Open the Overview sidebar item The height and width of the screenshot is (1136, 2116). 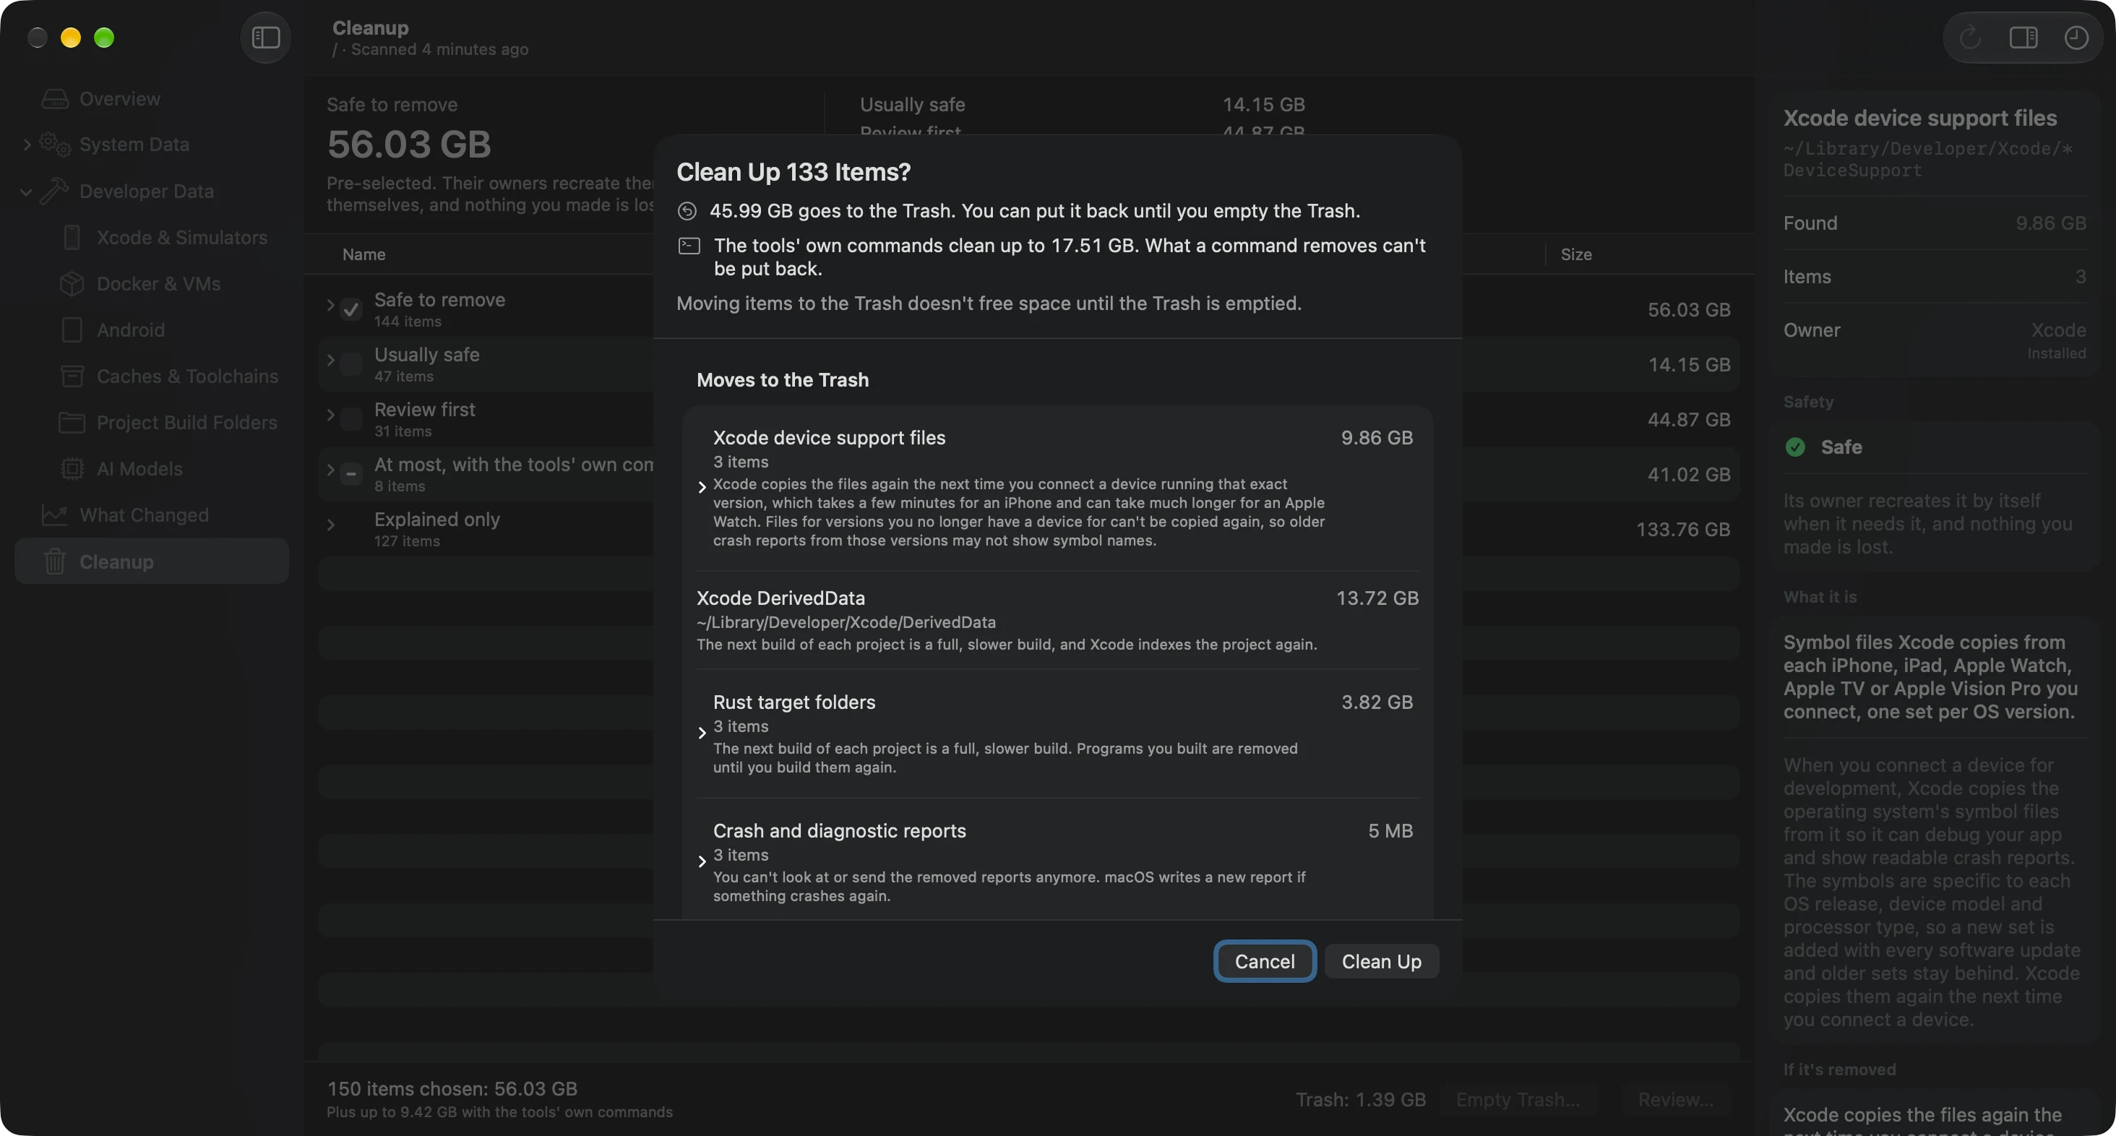(152, 98)
